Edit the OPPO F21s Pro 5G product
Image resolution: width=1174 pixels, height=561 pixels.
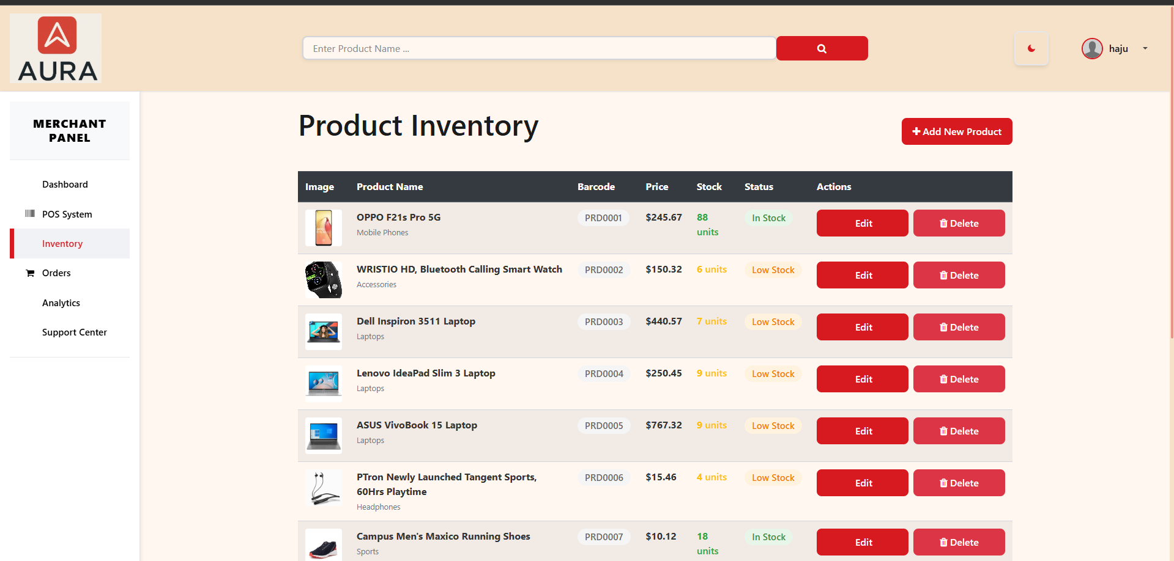(x=863, y=223)
